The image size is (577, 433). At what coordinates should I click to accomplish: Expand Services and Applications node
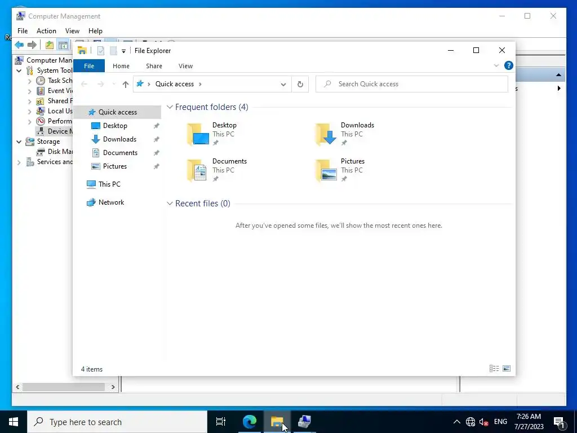point(19,162)
